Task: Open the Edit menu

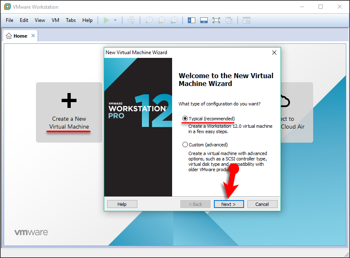Action: point(24,20)
